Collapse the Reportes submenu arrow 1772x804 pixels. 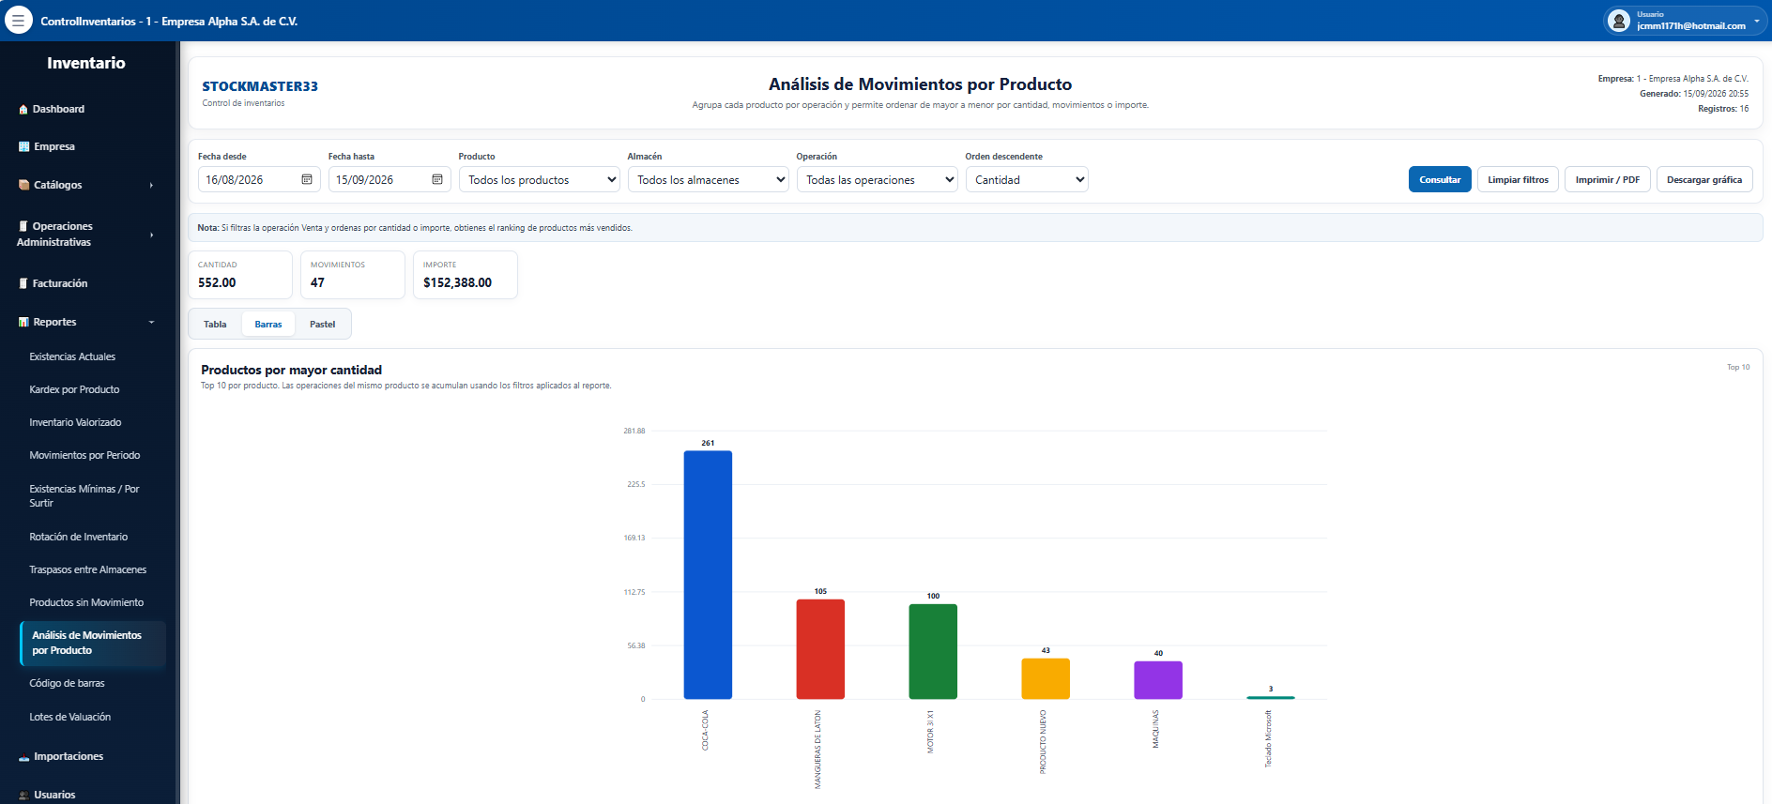click(x=151, y=323)
